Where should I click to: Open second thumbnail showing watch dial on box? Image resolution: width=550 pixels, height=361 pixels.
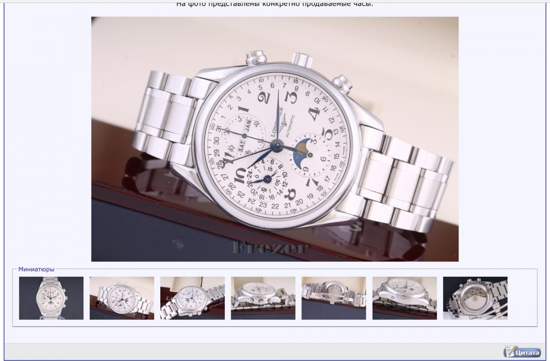point(122,298)
